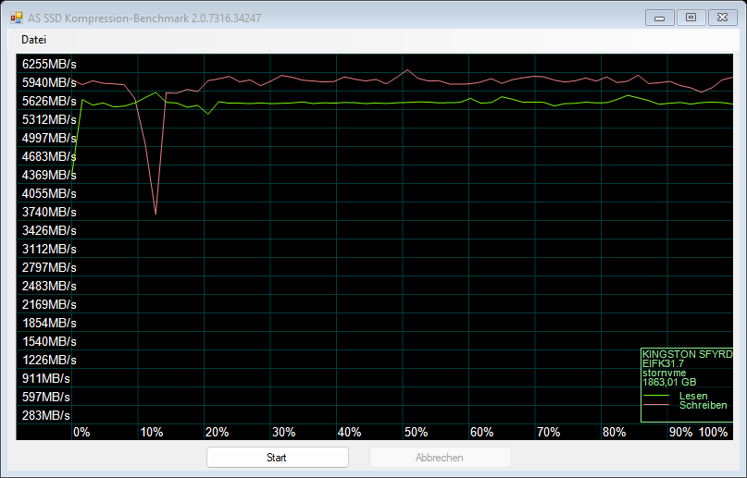The height and width of the screenshot is (478, 747).
Task: Click the 100% mark on horizontal axis
Action: click(713, 432)
